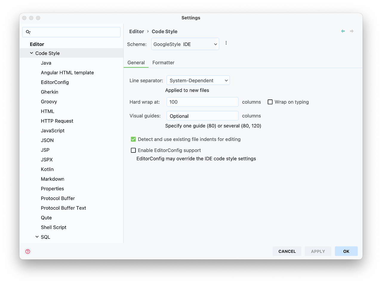Click the Visual guides field
Image resolution: width=382 pixels, height=285 pixels.
click(x=203, y=116)
